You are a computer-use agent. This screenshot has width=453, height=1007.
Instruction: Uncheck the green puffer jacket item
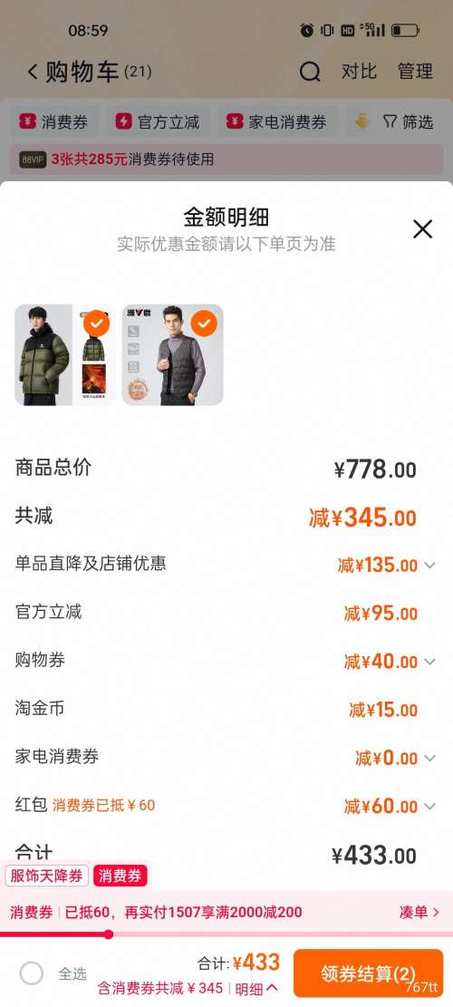point(96,323)
